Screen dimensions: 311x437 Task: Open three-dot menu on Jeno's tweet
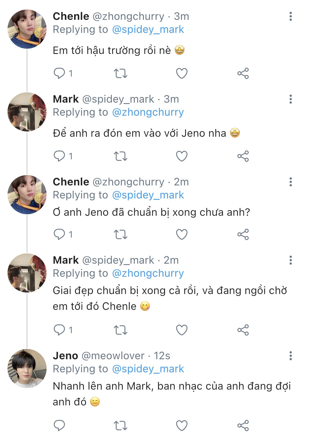[290, 356]
